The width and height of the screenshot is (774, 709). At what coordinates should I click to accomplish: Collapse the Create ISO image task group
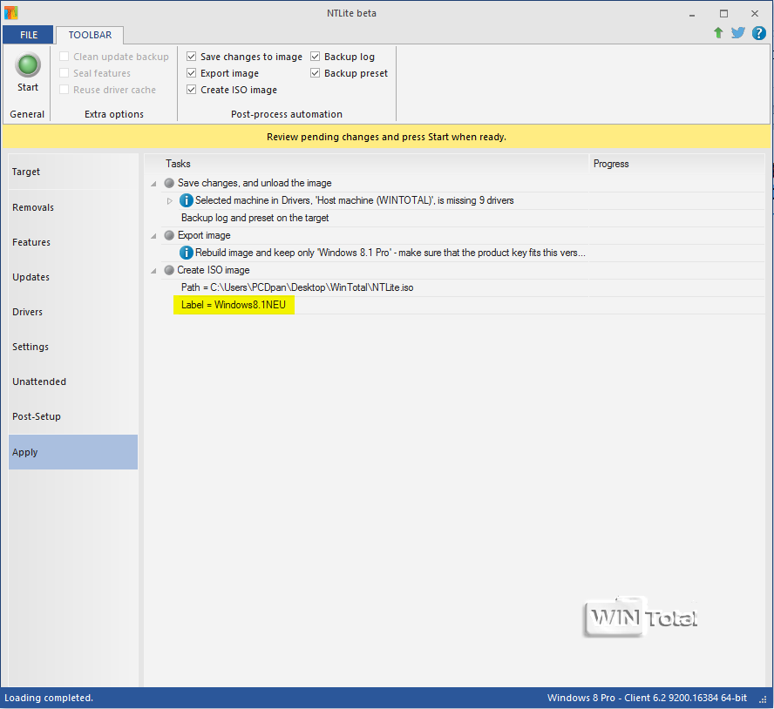coord(154,270)
